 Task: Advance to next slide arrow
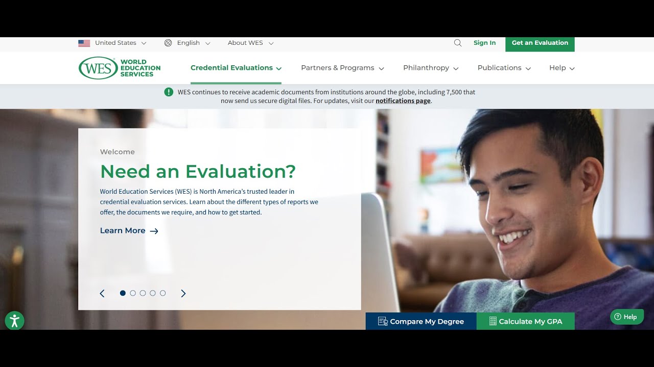click(183, 293)
